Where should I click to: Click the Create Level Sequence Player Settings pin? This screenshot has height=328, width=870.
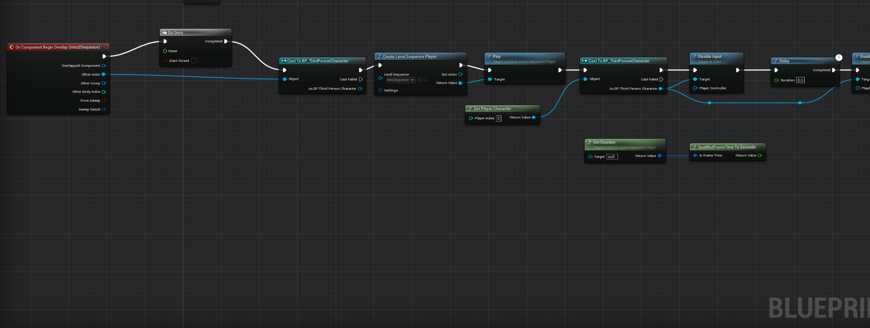[x=380, y=90]
